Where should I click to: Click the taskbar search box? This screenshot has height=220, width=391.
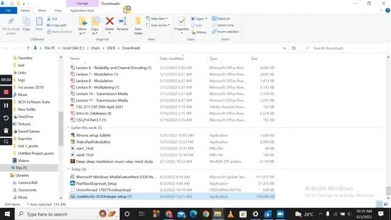67,214
